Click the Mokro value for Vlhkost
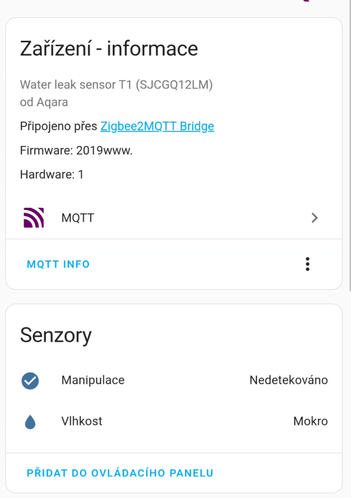 [x=310, y=421]
